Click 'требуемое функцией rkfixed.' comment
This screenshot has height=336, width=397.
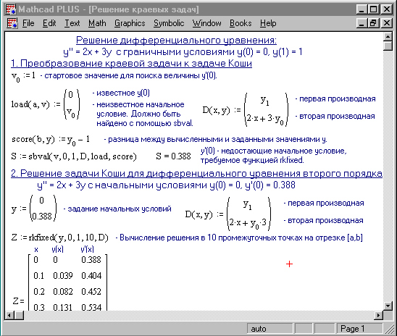252,160
